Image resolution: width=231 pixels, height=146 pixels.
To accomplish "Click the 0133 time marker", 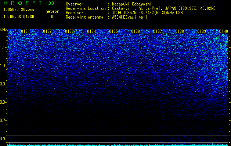I will coord(69,31).
